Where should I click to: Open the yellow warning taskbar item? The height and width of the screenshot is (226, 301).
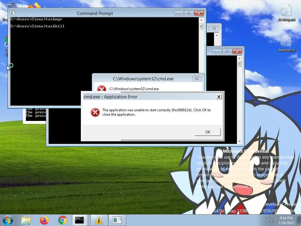click(99, 220)
